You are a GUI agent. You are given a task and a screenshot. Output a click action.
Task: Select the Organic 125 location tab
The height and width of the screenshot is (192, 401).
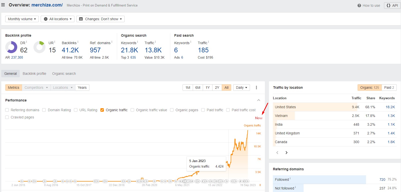(370, 88)
